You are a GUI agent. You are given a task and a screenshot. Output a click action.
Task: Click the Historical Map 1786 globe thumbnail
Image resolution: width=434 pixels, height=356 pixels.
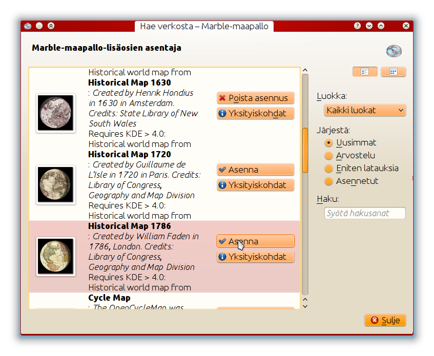click(56, 257)
